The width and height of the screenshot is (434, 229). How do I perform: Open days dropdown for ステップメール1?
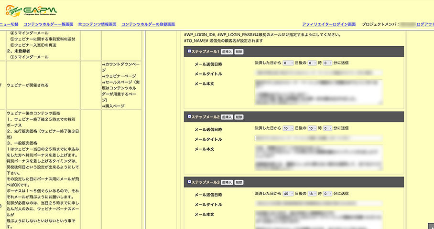tap(288, 63)
